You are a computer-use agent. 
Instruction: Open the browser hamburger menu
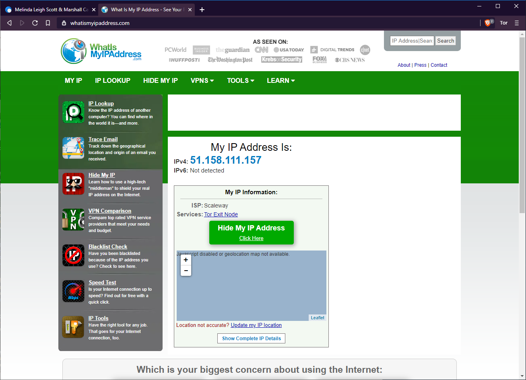[x=517, y=23]
